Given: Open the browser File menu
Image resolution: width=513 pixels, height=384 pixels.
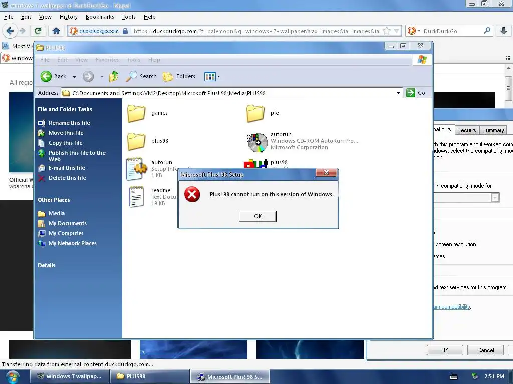Looking at the screenshot, I should pos(9,17).
